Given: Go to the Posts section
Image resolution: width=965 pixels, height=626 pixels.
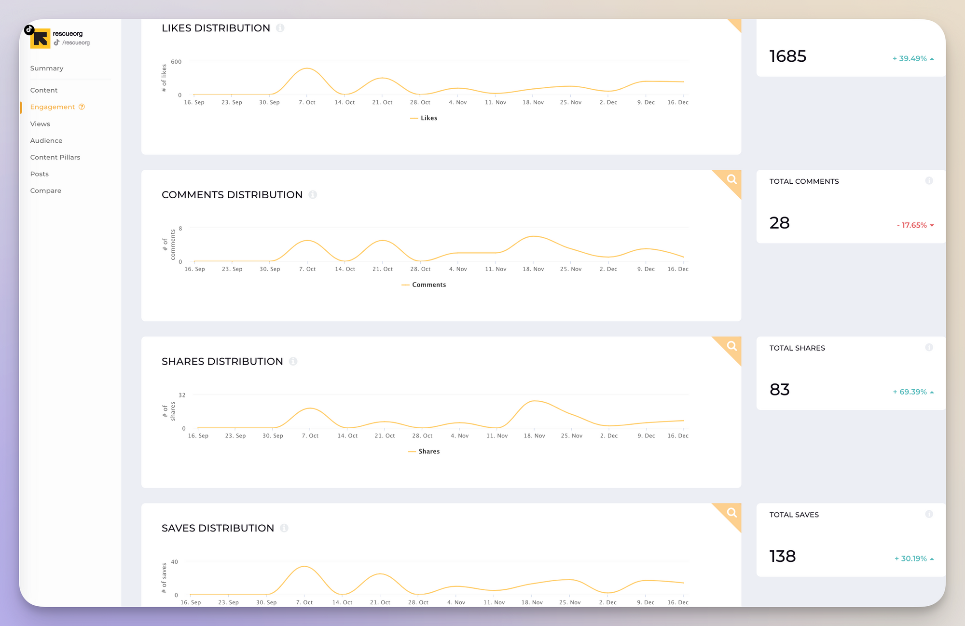Looking at the screenshot, I should click(40, 174).
